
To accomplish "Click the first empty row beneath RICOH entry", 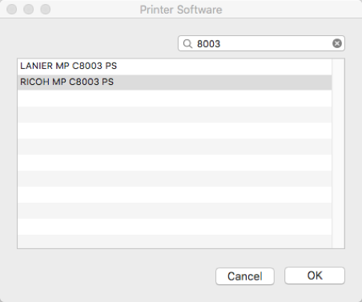I will (x=175, y=99).
